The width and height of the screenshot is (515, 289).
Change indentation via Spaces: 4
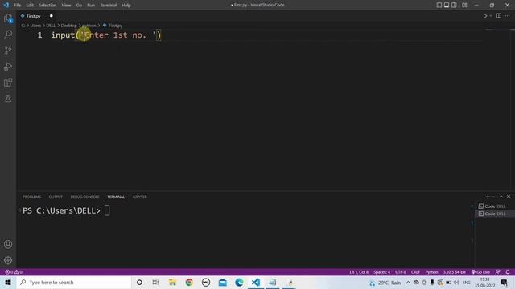[x=381, y=272]
